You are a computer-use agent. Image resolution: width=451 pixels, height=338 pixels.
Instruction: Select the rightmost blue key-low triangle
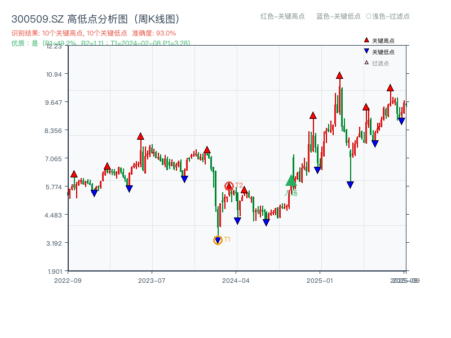(401, 121)
